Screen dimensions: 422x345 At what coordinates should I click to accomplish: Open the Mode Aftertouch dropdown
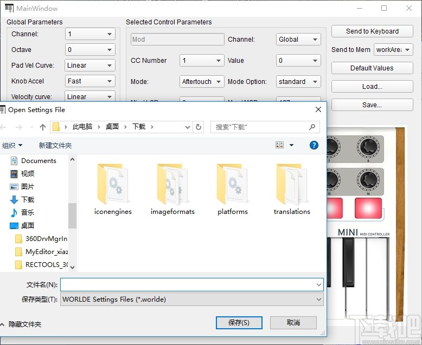click(x=202, y=82)
